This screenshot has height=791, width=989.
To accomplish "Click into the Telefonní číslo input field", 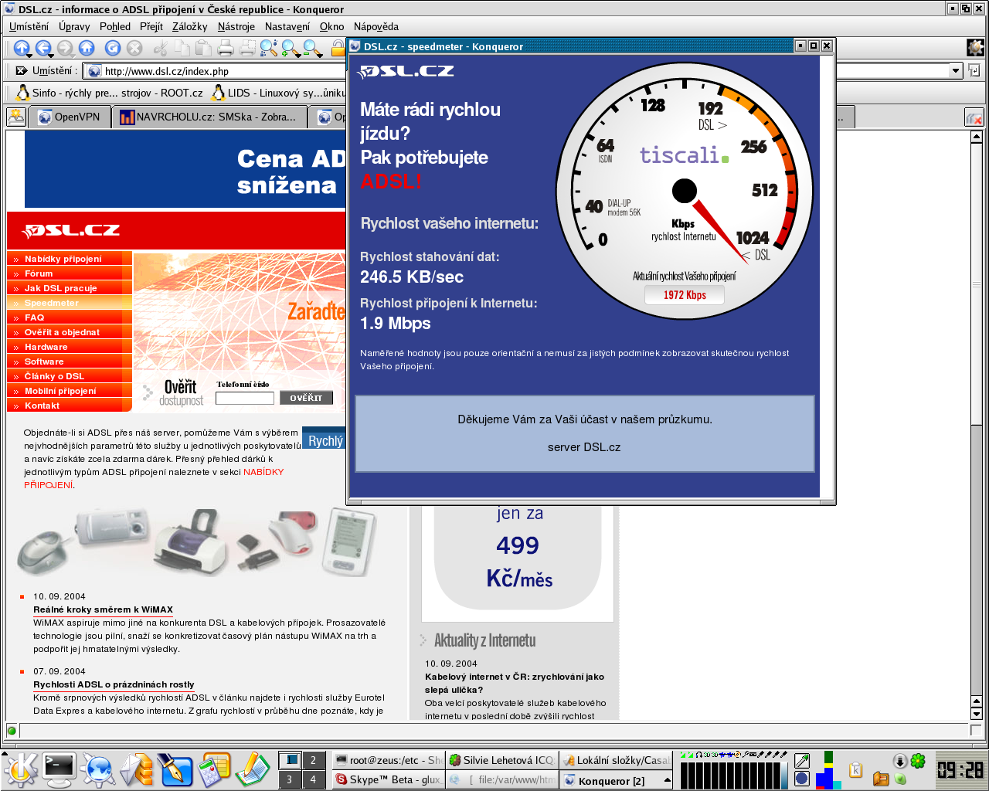I will (x=244, y=399).
